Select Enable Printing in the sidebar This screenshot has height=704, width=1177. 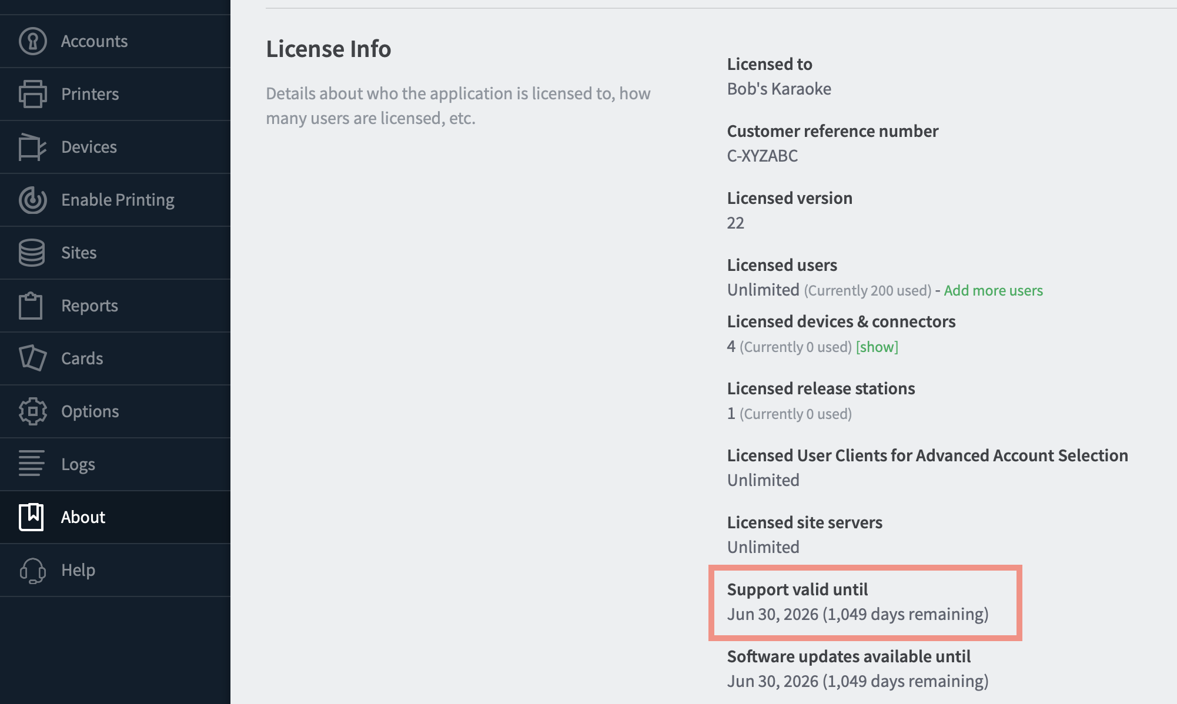(115, 200)
